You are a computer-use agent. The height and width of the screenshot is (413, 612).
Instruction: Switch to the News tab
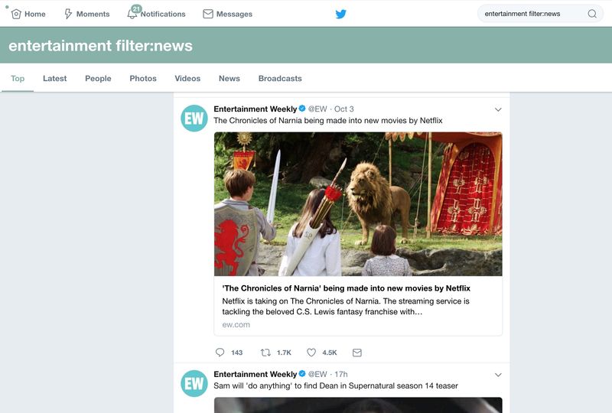point(229,79)
